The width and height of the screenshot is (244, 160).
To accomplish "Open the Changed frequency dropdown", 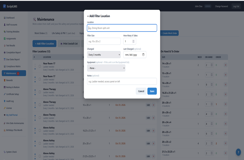I will (x=104, y=55).
